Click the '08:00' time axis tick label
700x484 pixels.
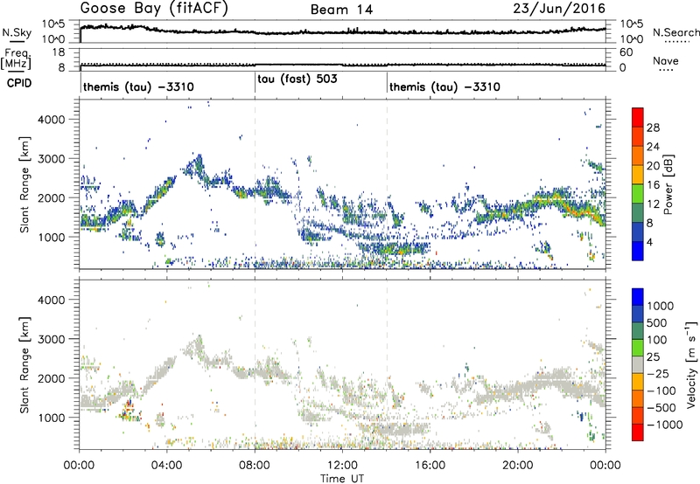click(255, 466)
